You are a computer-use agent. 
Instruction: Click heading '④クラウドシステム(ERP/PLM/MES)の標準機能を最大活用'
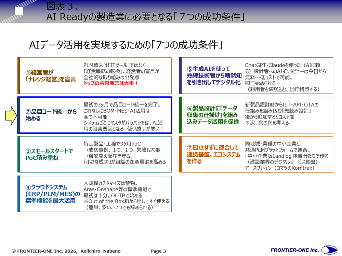click(53, 194)
